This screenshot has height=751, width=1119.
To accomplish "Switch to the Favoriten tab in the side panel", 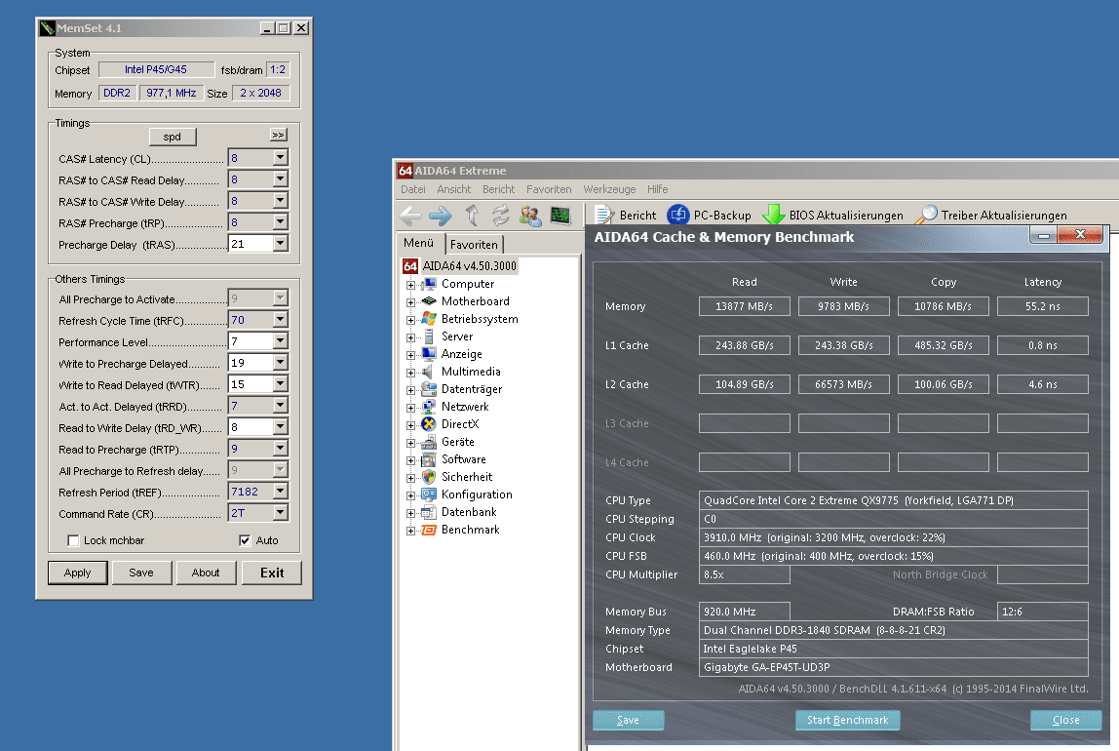I will tap(475, 244).
